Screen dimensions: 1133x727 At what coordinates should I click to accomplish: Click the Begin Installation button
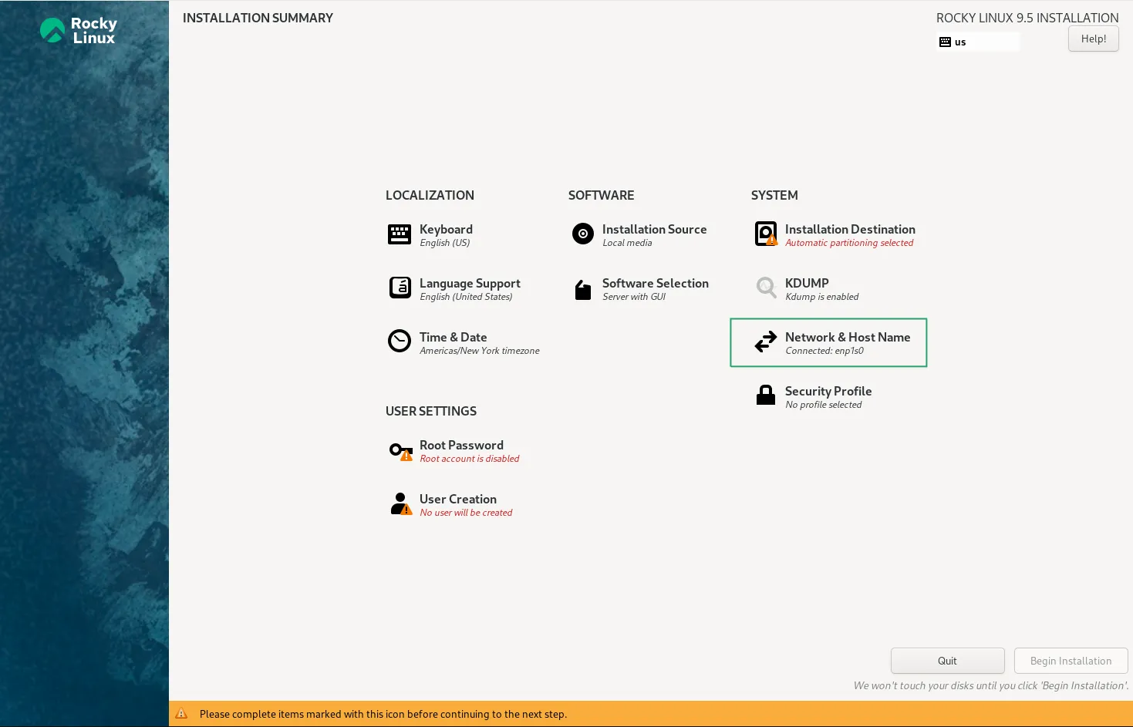point(1071,661)
